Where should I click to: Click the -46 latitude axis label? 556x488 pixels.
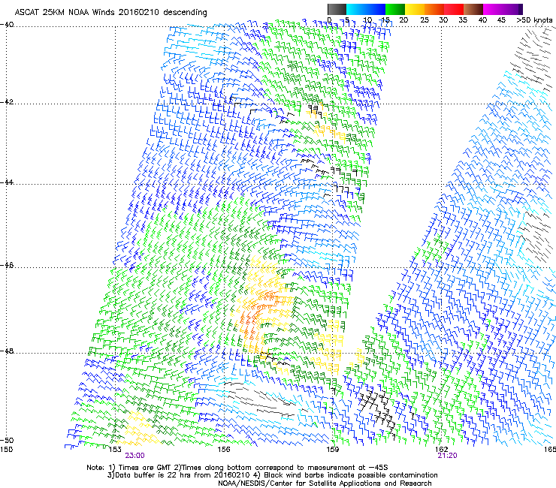7,265
